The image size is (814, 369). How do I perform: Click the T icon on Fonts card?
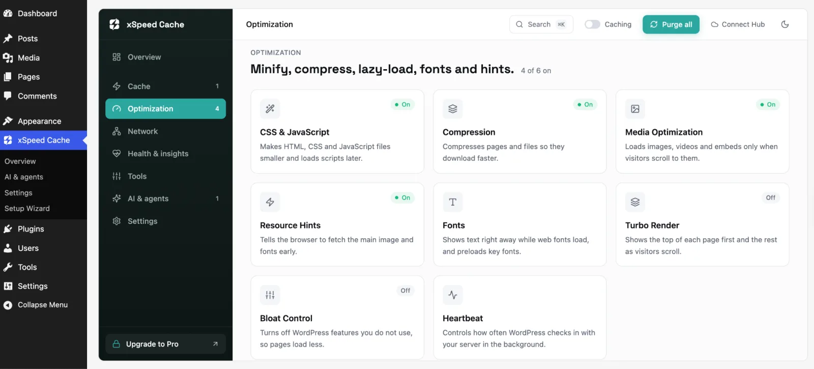tap(453, 202)
